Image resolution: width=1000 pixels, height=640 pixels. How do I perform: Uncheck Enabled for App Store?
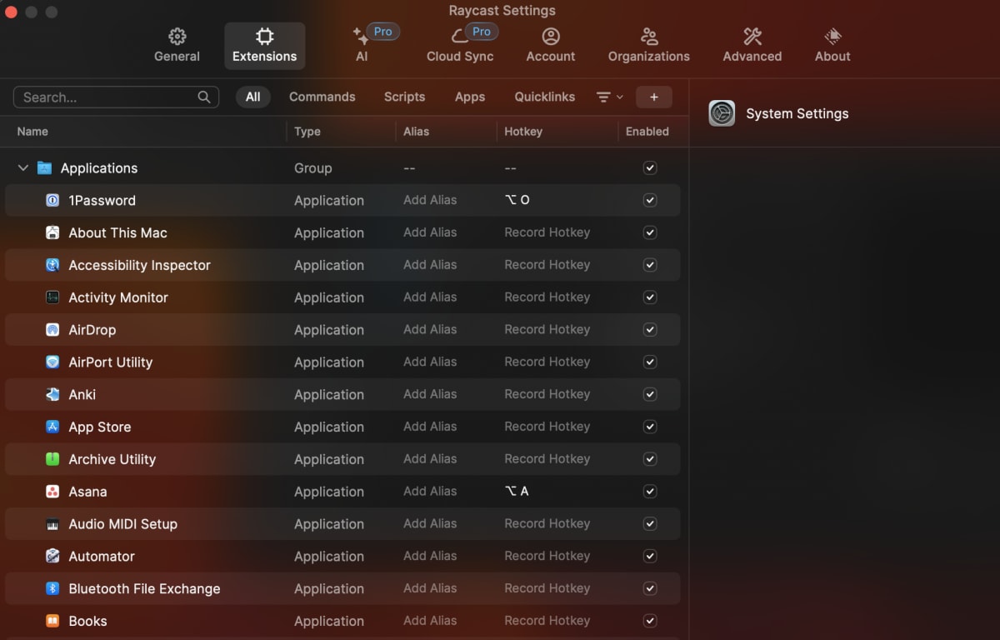pyautogui.click(x=650, y=427)
